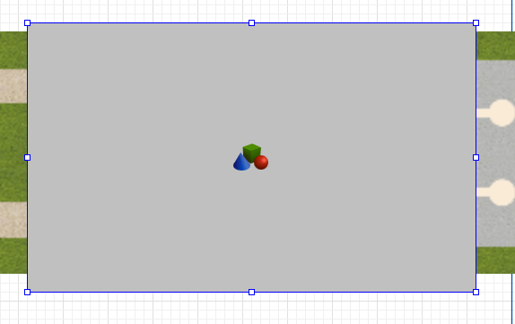Viewport: 515px width, 324px height.
Task: Click the 3D shapes icon in the gray window
Action: 251,157
